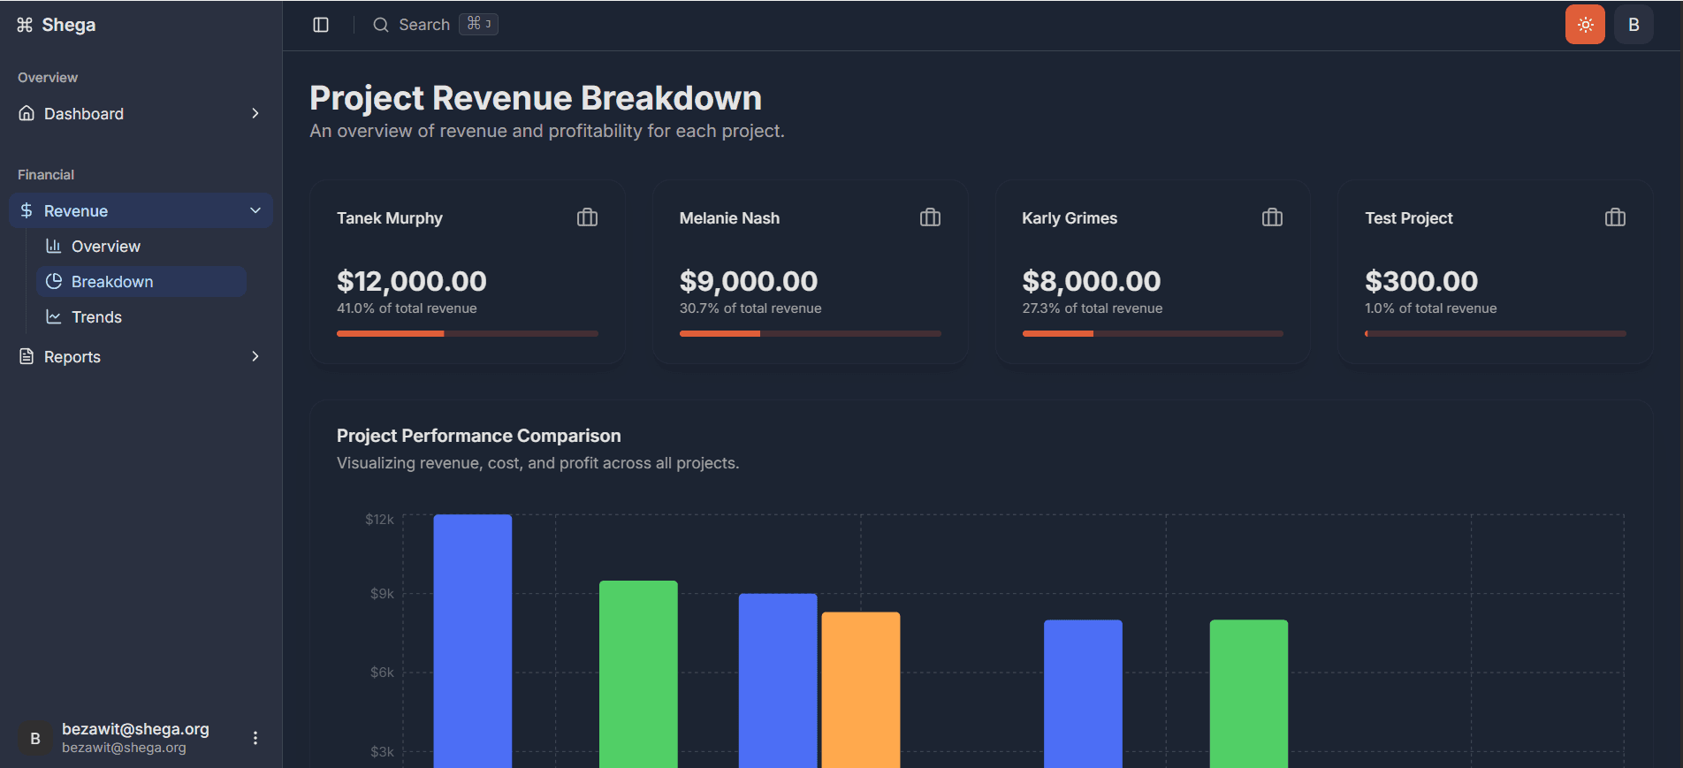
Task: Click the Melanie Nash revenue progress bar
Action: [x=810, y=333]
